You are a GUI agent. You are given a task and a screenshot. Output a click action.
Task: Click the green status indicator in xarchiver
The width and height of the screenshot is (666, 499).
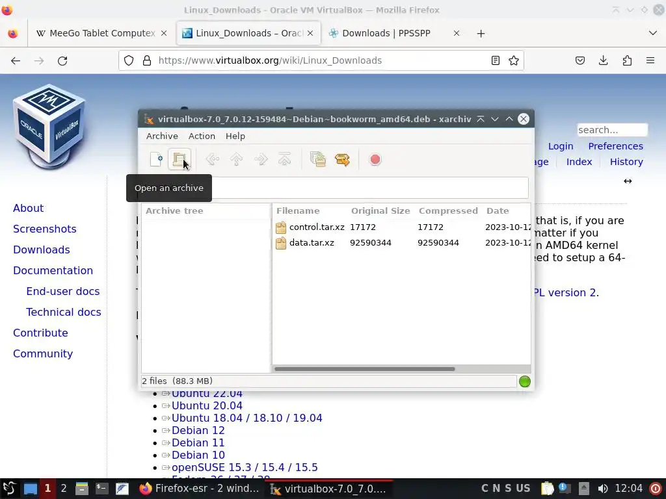point(525,381)
